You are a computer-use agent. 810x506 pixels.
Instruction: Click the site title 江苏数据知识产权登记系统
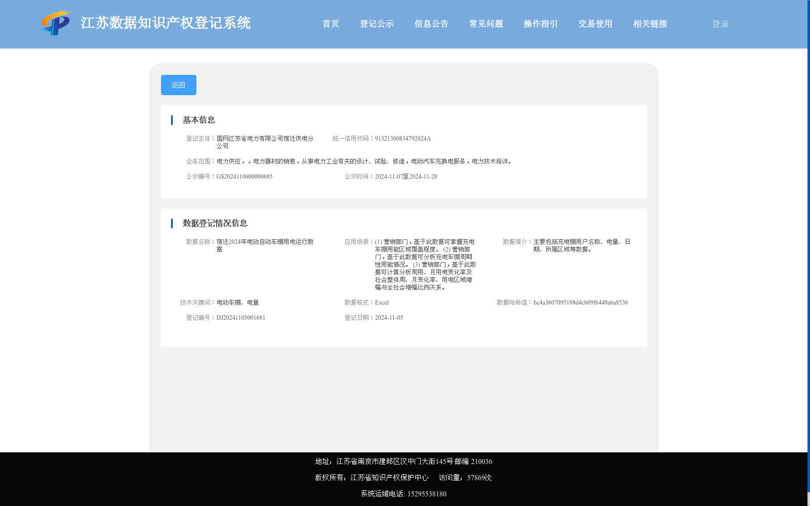(x=166, y=23)
